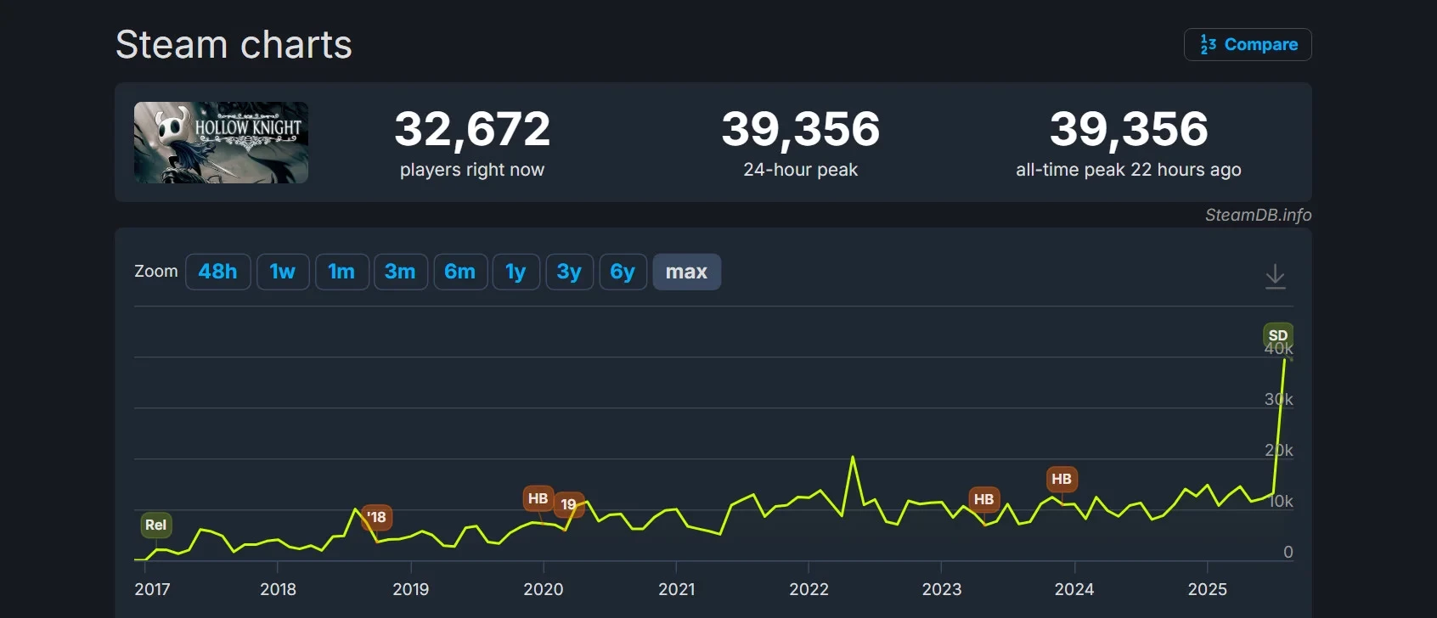Open the Hollow Knight game thumbnail

(221, 143)
